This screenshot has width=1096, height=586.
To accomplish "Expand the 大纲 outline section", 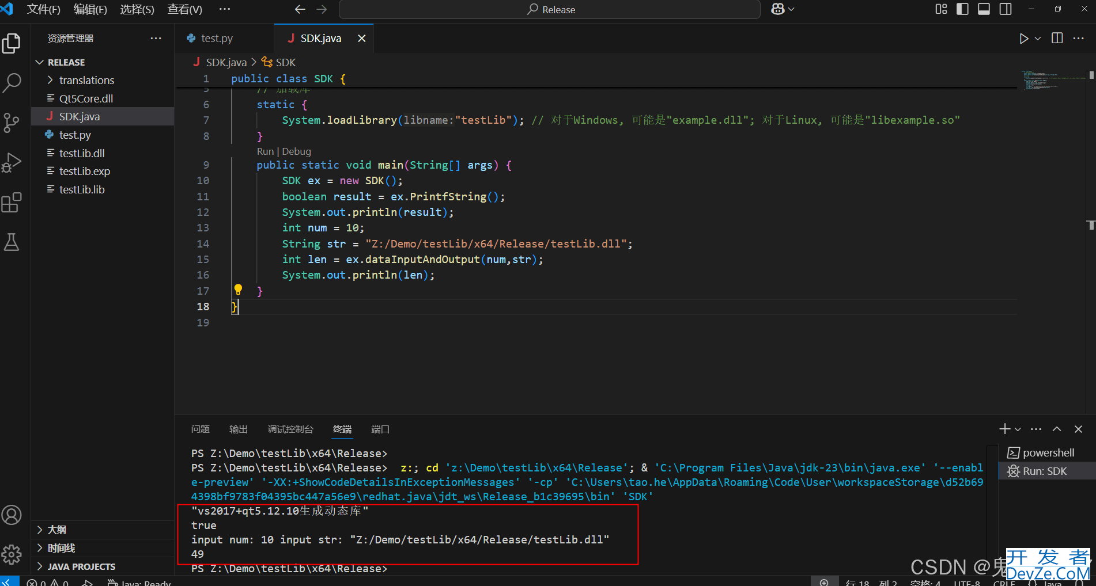I will tap(56, 530).
